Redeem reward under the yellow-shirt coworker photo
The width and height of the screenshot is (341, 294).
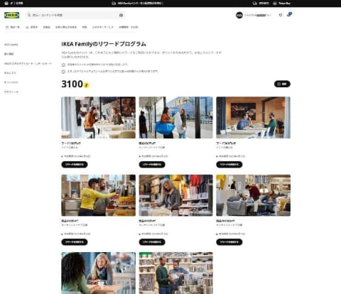click(75, 242)
